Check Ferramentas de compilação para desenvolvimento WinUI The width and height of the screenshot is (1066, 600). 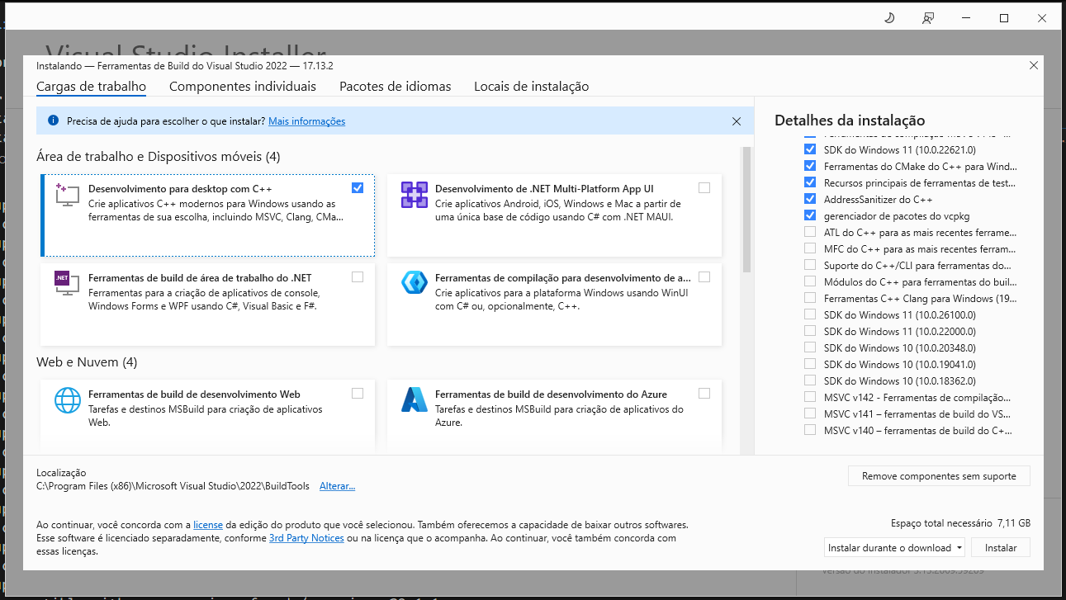[704, 276]
